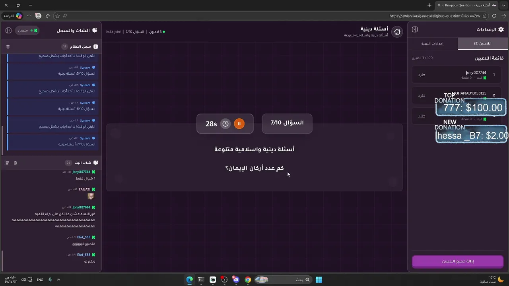The width and height of the screenshot is (509, 286).
Task: Open Microsoft Edge from taskbar
Action: [x=190, y=280]
